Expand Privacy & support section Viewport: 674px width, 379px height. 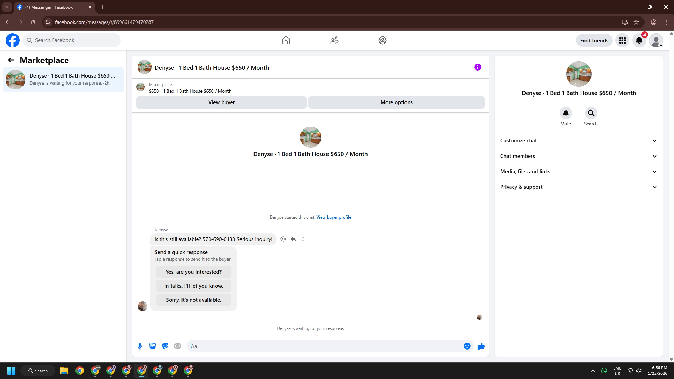click(579, 187)
